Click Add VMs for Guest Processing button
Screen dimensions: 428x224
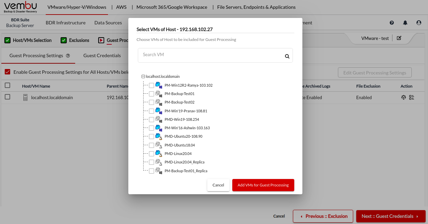point(263,185)
